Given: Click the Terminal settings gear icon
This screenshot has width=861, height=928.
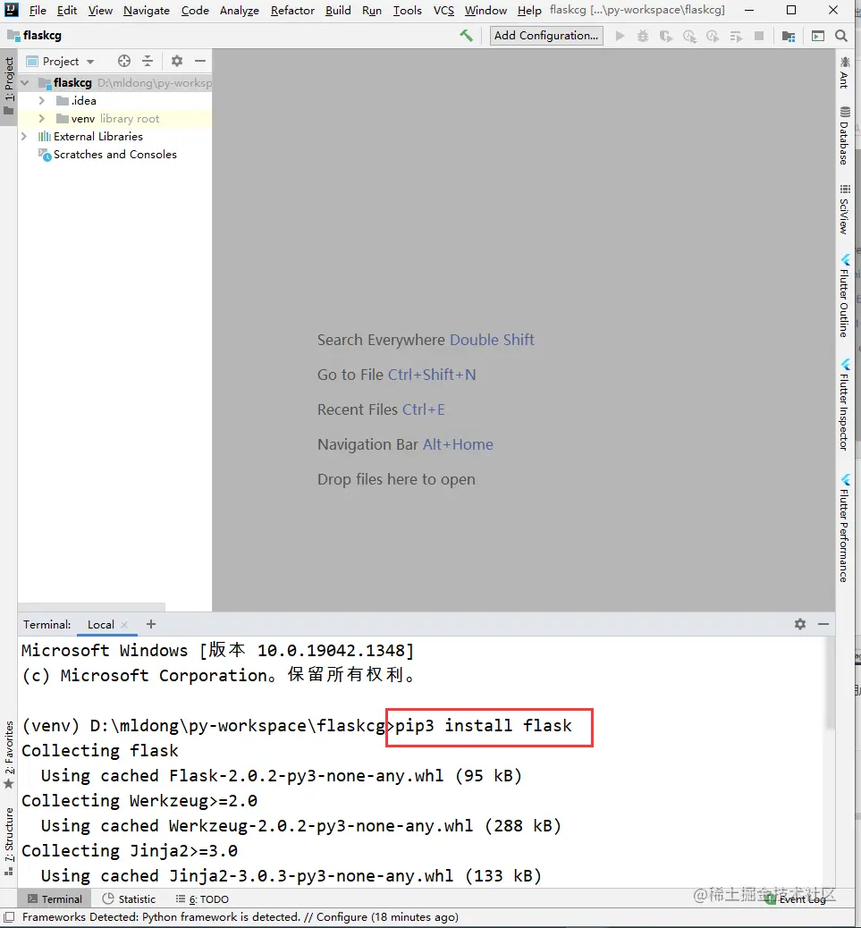Looking at the screenshot, I should [x=798, y=624].
